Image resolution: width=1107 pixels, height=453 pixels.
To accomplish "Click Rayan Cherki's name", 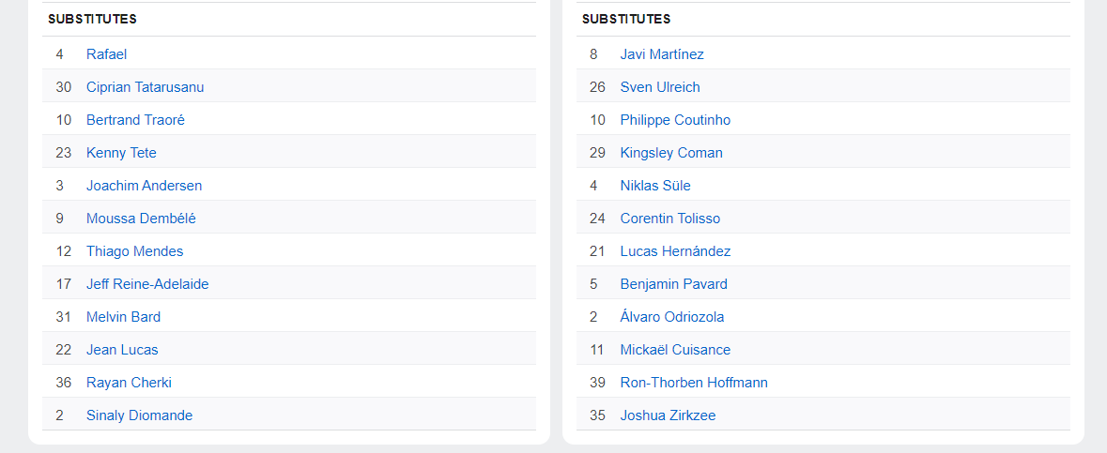I will tap(129, 383).
